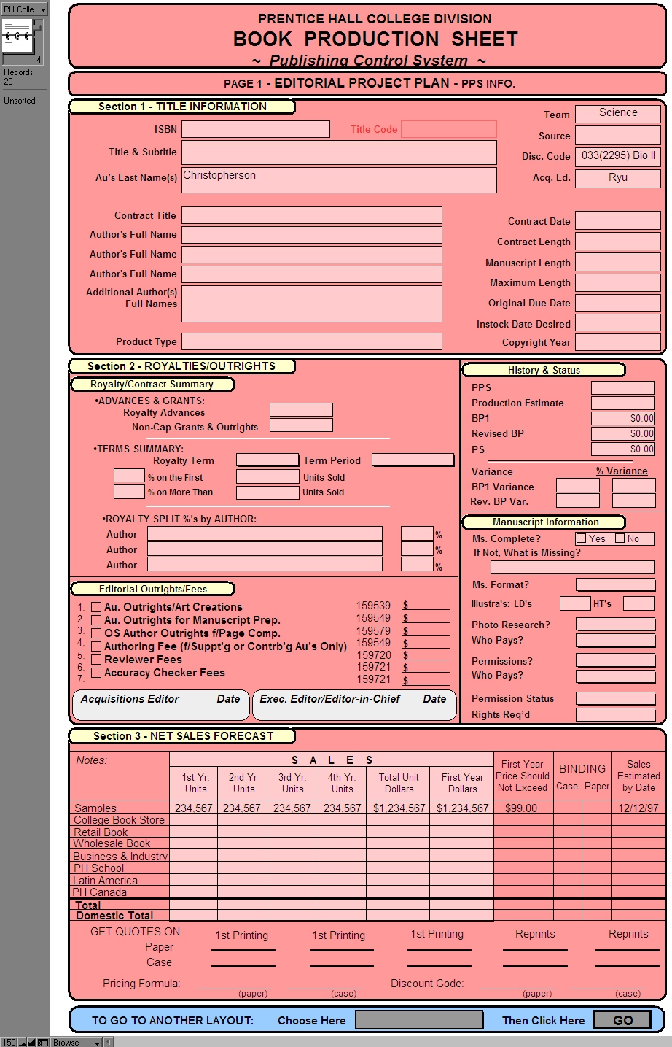Open the Choose Here layout field
Image resolution: width=672 pixels, height=1047 pixels.
419,1019
